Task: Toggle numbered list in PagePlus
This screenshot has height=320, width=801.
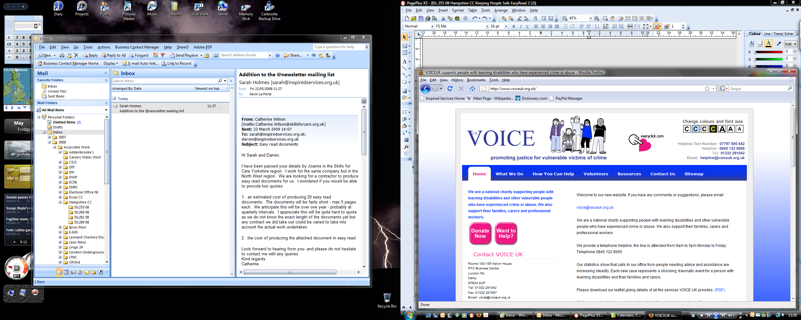Action: pos(573,27)
